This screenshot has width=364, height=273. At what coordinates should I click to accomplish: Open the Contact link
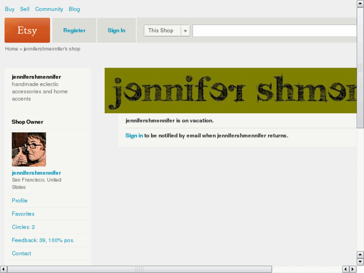pyautogui.click(x=22, y=253)
